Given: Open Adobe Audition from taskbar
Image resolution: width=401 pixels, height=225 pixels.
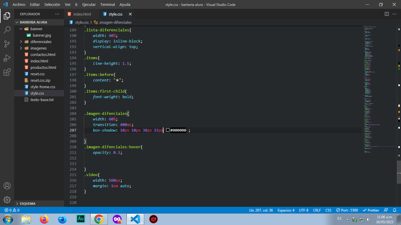Looking at the screenshot, I should [81, 219].
